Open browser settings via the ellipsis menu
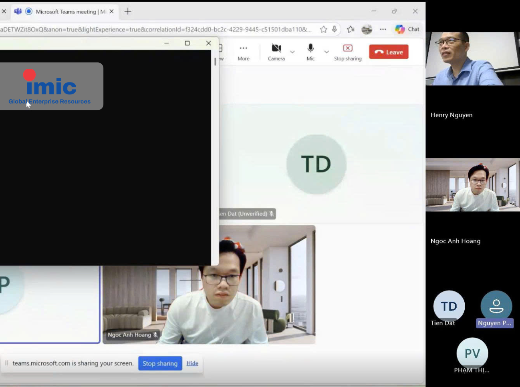The height and width of the screenshot is (387, 520). 383,29
